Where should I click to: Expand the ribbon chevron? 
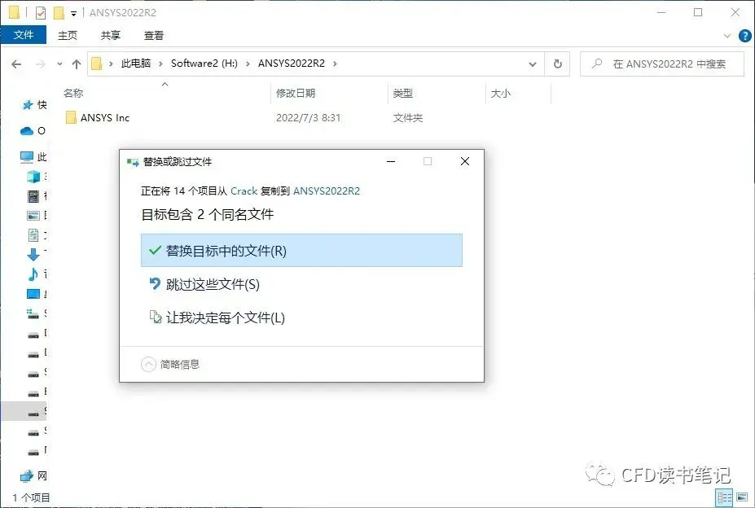(x=727, y=36)
